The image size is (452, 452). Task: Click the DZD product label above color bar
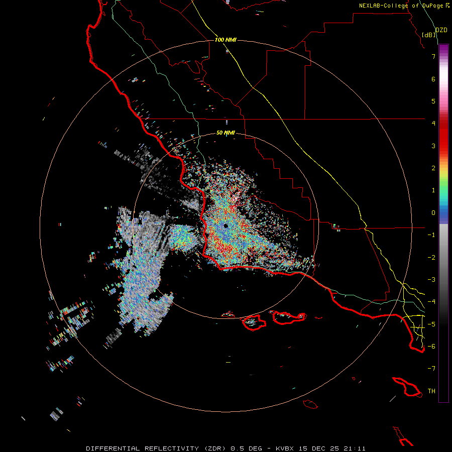(x=441, y=30)
